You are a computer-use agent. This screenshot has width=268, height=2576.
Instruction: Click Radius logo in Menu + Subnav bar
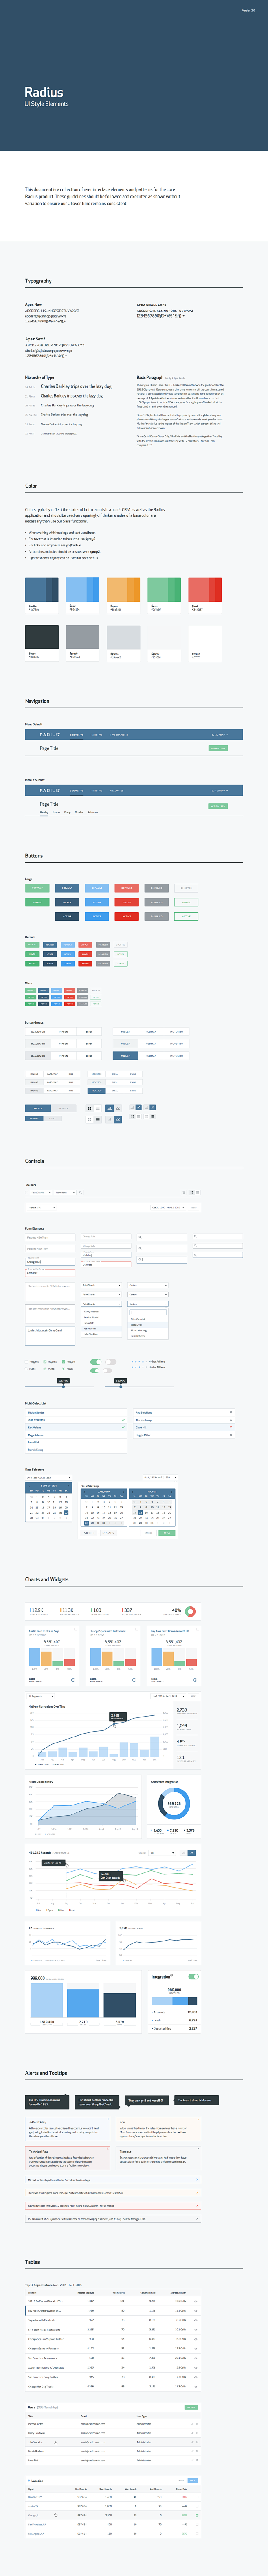(49, 791)
